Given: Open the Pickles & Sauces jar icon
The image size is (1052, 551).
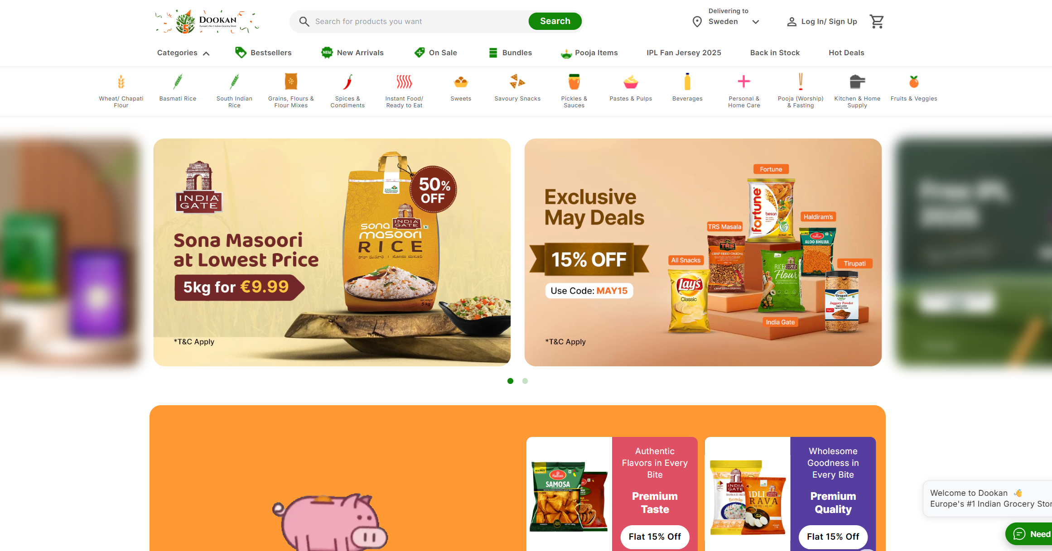Looking at the screenshot, I should [574, 82].
